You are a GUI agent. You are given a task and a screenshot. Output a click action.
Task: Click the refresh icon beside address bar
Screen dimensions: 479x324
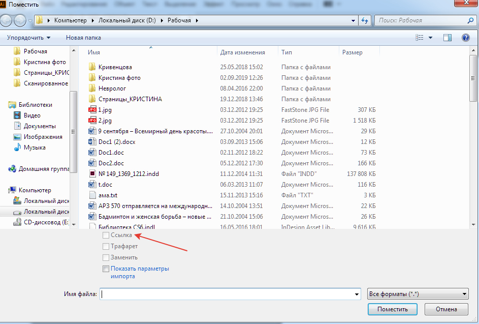pyautogui.click(x=365, y=20)
